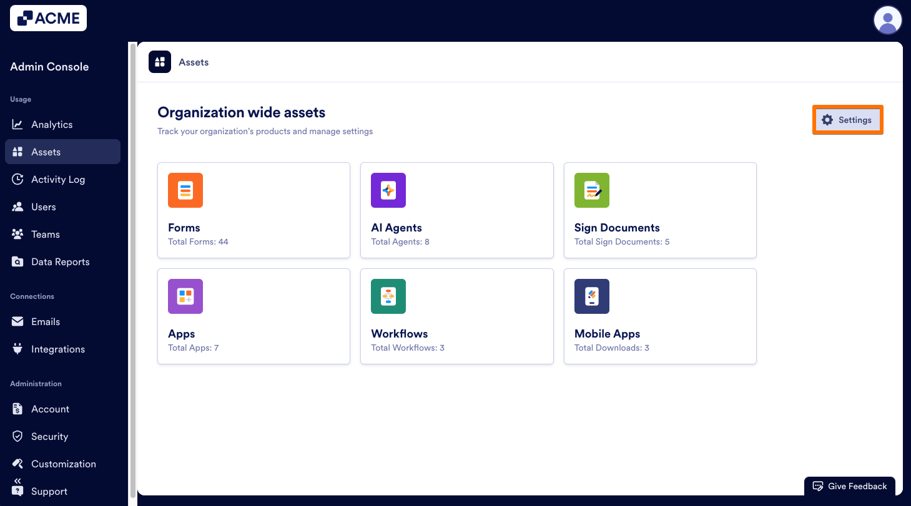911x506 pixels.
Task: Open the user profile avatar
Action: pos(887,20)
